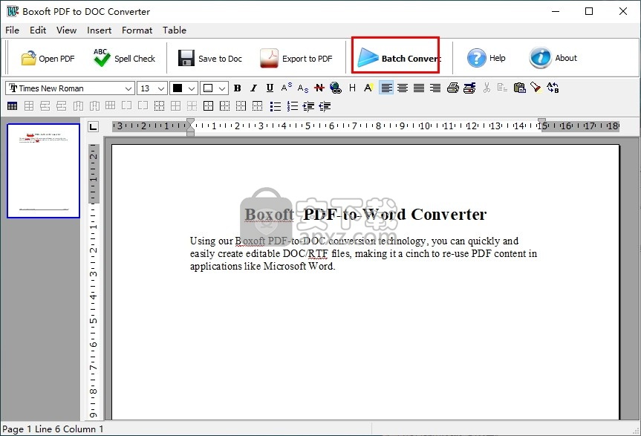The height and width of the screenshot is (436, 641).
Task: Toggle right text alignment
Action: [x=435, y=88]
